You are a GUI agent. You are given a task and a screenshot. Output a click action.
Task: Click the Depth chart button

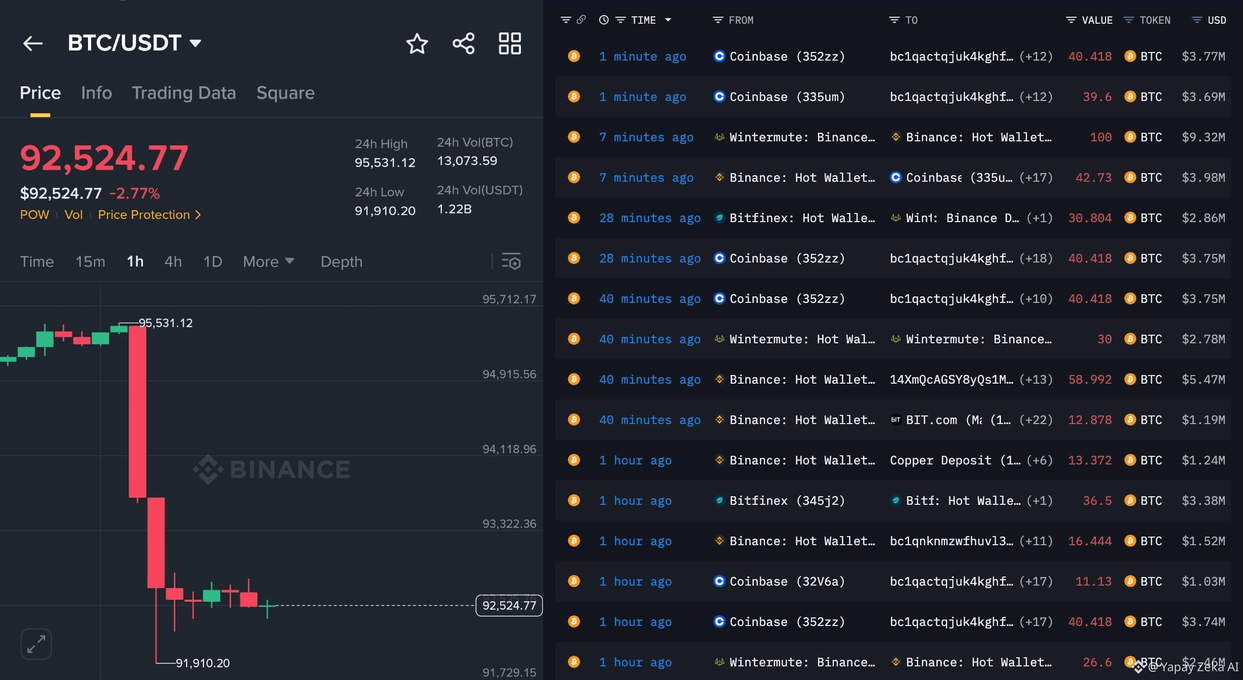point(341,261)
